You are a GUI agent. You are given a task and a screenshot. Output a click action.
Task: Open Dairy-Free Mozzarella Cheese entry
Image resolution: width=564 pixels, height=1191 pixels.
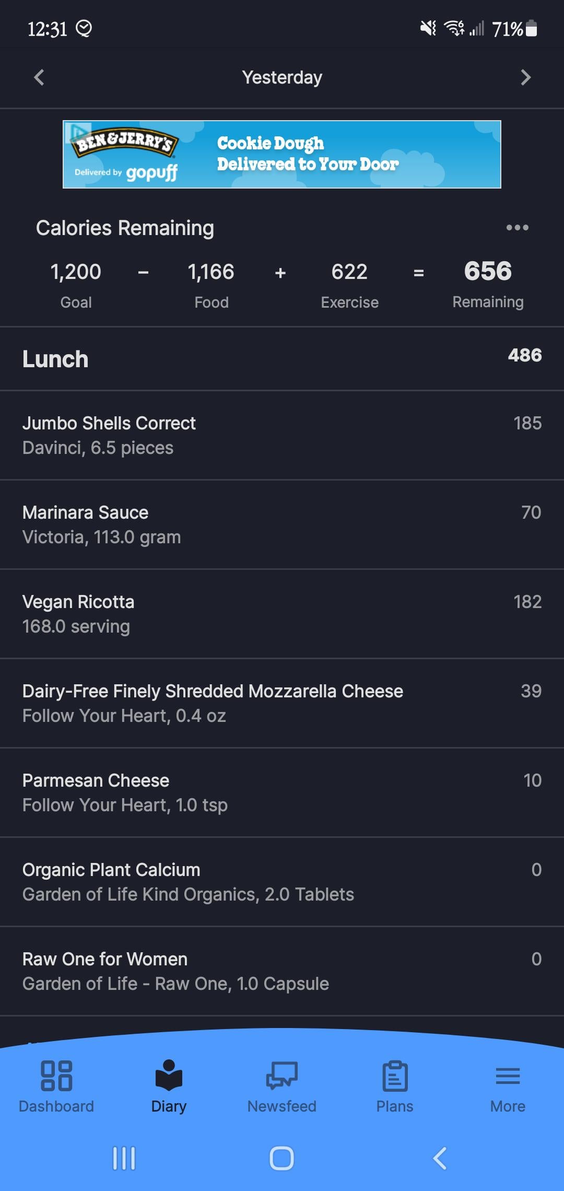(282, 703)
